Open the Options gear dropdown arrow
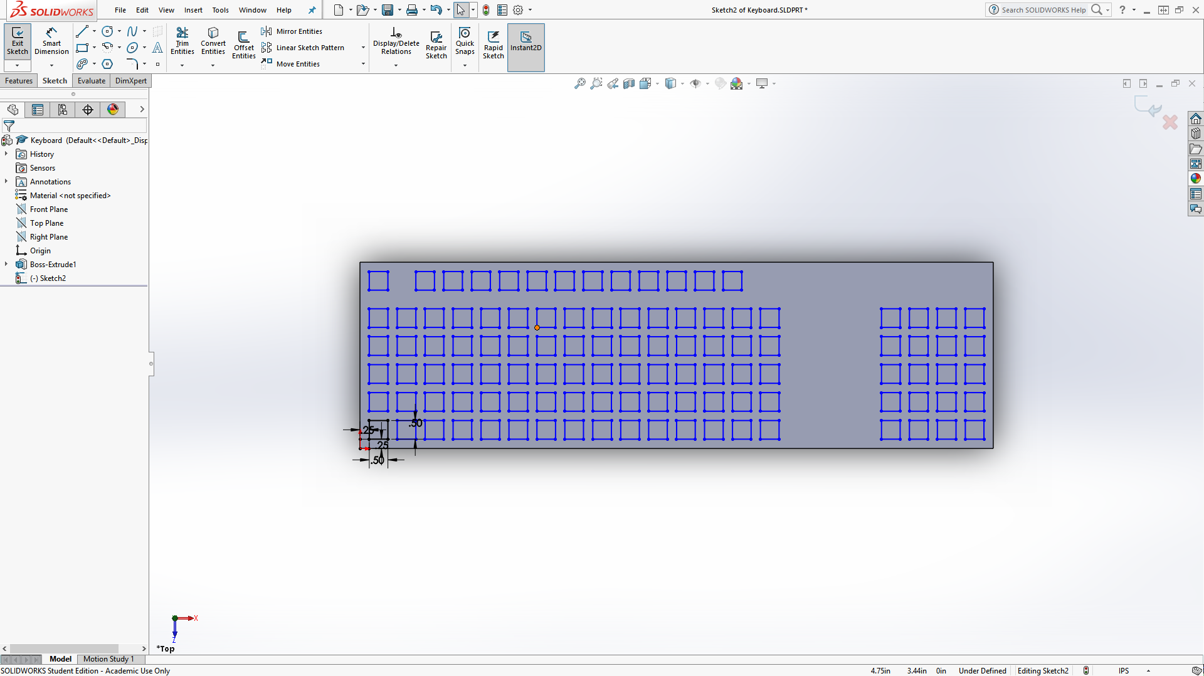The image size is (1204, 676). click(531, 10)
